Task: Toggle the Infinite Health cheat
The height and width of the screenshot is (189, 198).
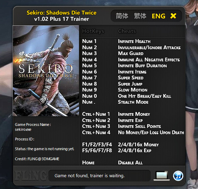Action: [x=134, y=41]
